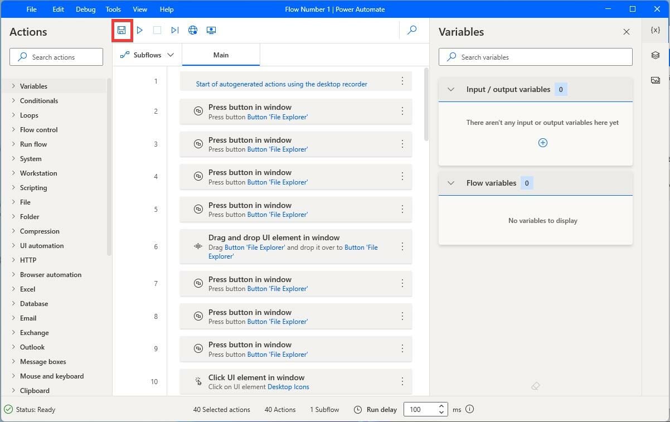Close the Variables pane
The width and height of the screenshot is (670, 422).
click(627, 32)
